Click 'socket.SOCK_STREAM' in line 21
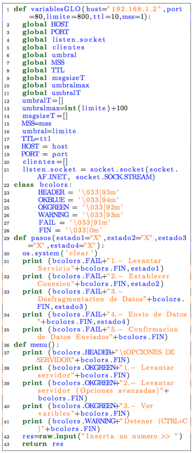Viewport: 195px width, 453px height. [114, 177]
